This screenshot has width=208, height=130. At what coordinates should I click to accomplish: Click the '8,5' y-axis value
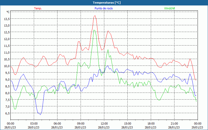[8, 86]
